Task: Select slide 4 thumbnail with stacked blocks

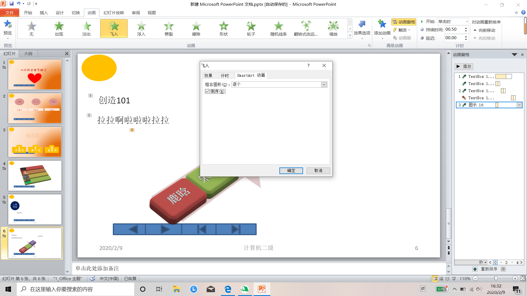Action: 35,176
